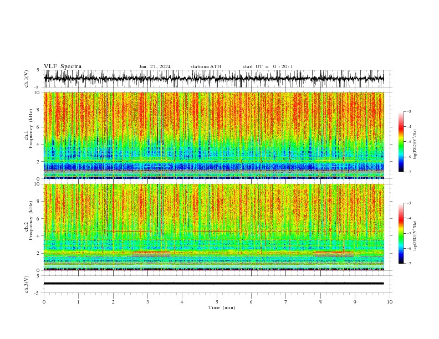This screenshot has width=439, height=339.
Task: Pick the upper color bar beside ch.1 spectrogram
Action: 401,141
